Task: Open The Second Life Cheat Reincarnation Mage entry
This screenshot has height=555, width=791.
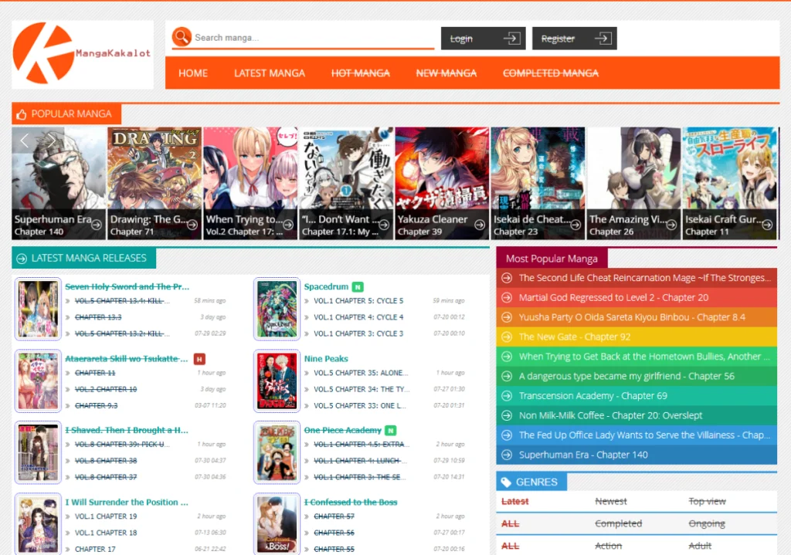Action: coord(637,278)
